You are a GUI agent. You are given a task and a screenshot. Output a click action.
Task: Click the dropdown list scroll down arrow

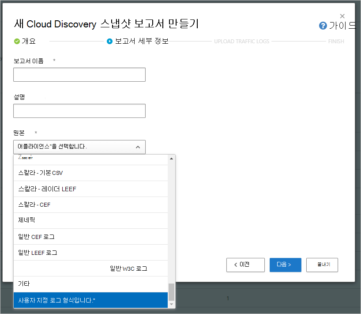(172, 305)
